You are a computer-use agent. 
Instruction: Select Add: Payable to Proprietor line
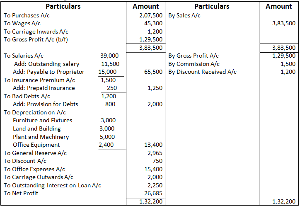point(48,72)
